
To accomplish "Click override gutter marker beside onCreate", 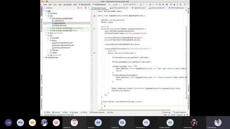I will tap(94, 29).
